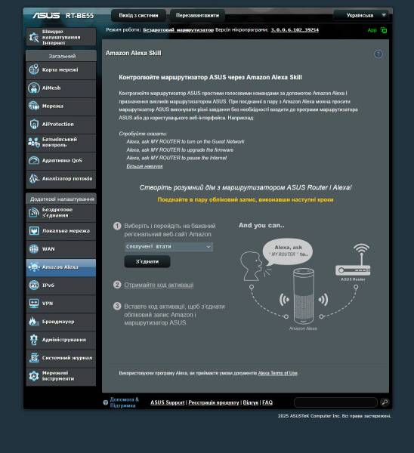Select the AiProtection menu label

(x=58, y=125)
